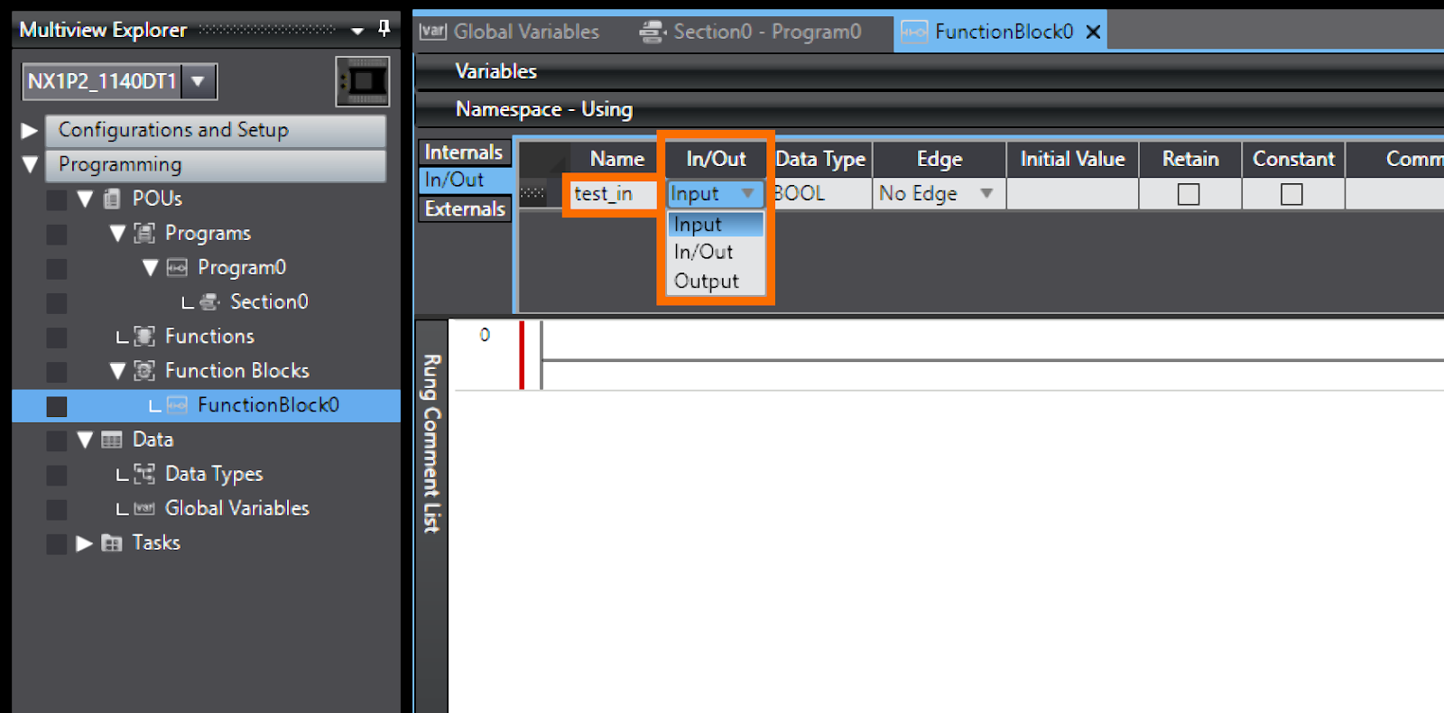The image size is (1444, 713).
Task: Toggle the filter box next to Program0
Action: point(57,269)
